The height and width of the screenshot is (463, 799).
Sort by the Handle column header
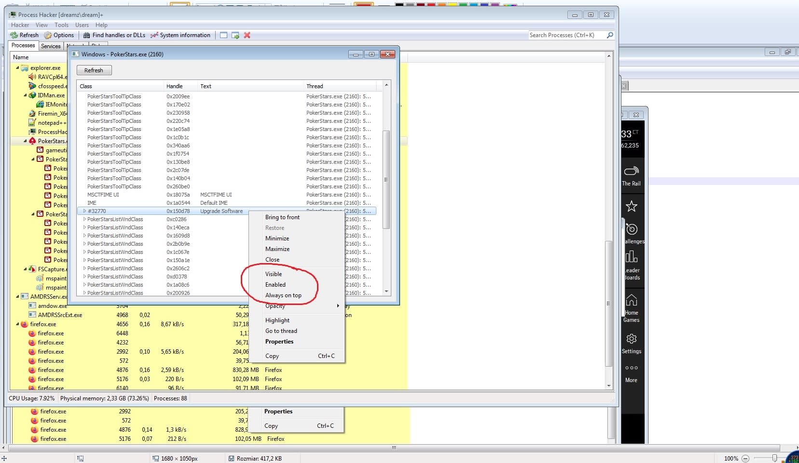(180, 86)
